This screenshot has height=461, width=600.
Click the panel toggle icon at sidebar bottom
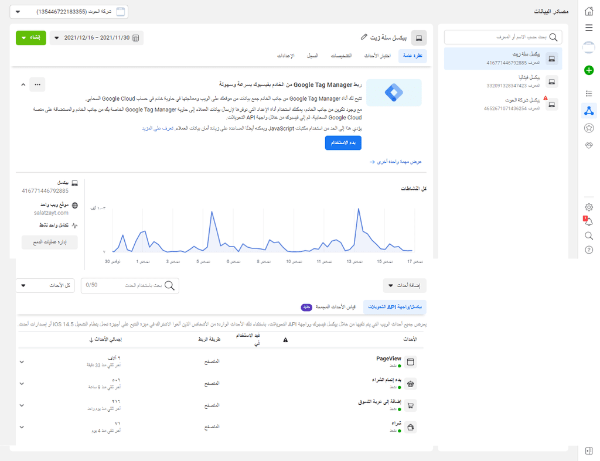(x=589, y=450)
